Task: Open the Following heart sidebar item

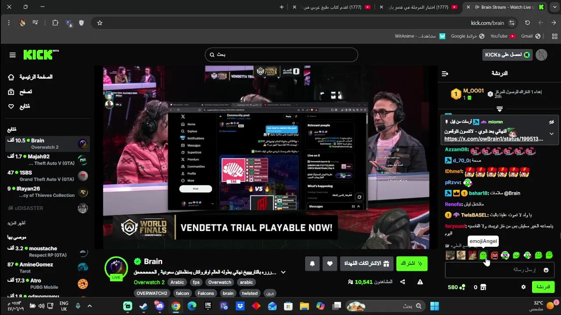Action: click(19, 106)
